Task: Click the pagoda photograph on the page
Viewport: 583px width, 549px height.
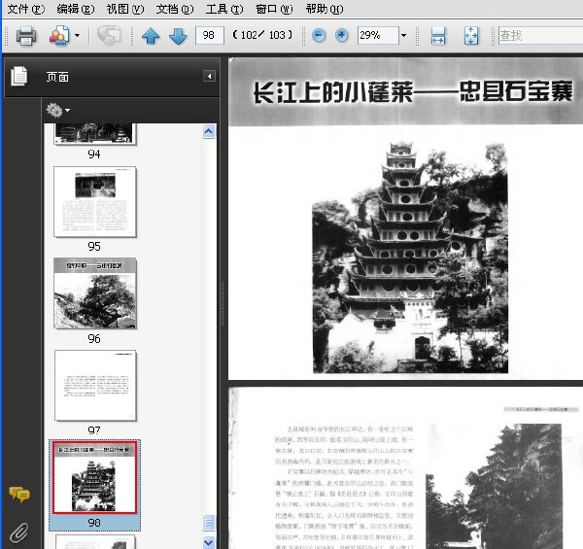Action: pos(410,257)
